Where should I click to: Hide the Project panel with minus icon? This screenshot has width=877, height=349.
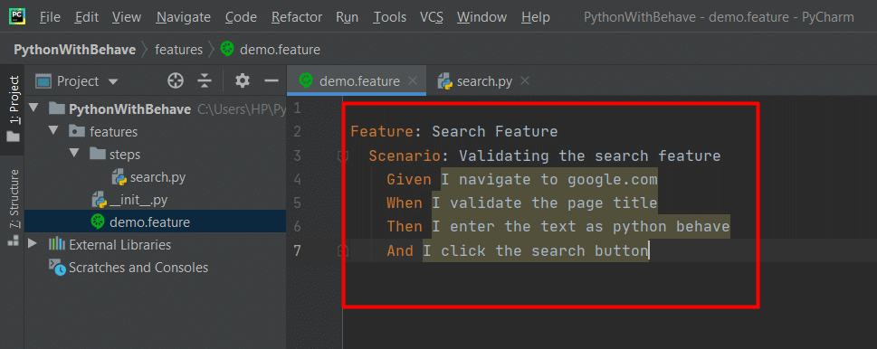pos(272,81)
